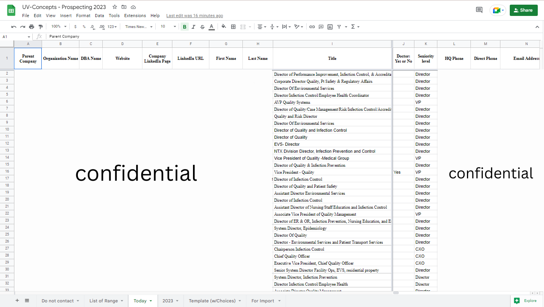The height and width of the screenshot is (307, 544).
Task: Toggle bold formatting
Action: click(184, 27)
